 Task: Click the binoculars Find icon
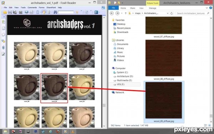(x=55, y=12)
